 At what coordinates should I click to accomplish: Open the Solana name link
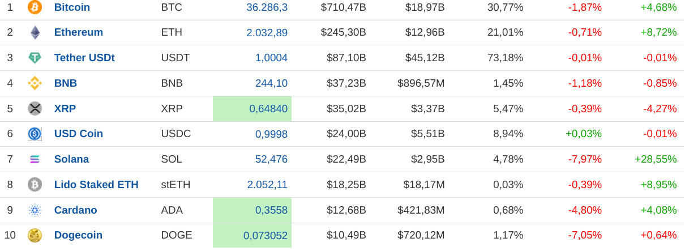[71, 159]
